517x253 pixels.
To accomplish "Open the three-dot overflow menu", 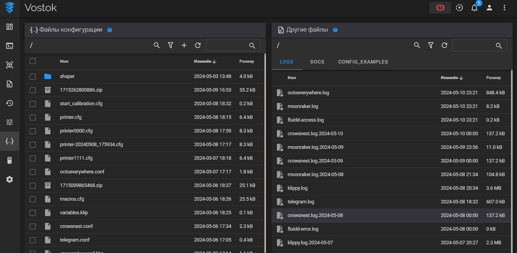I will (504, 8).
